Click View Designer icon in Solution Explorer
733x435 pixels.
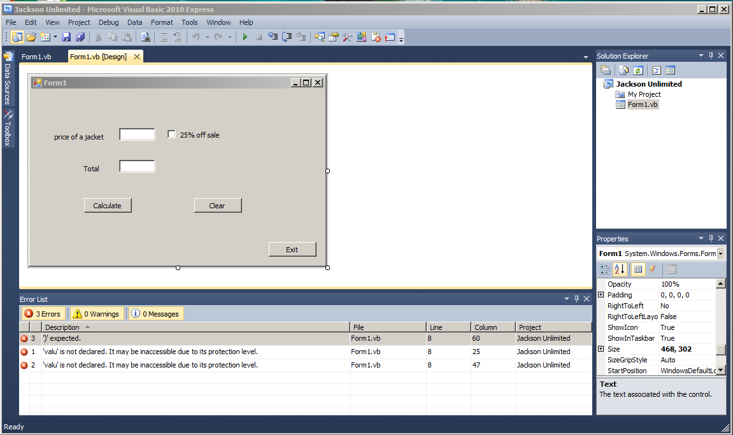point(671,70)
